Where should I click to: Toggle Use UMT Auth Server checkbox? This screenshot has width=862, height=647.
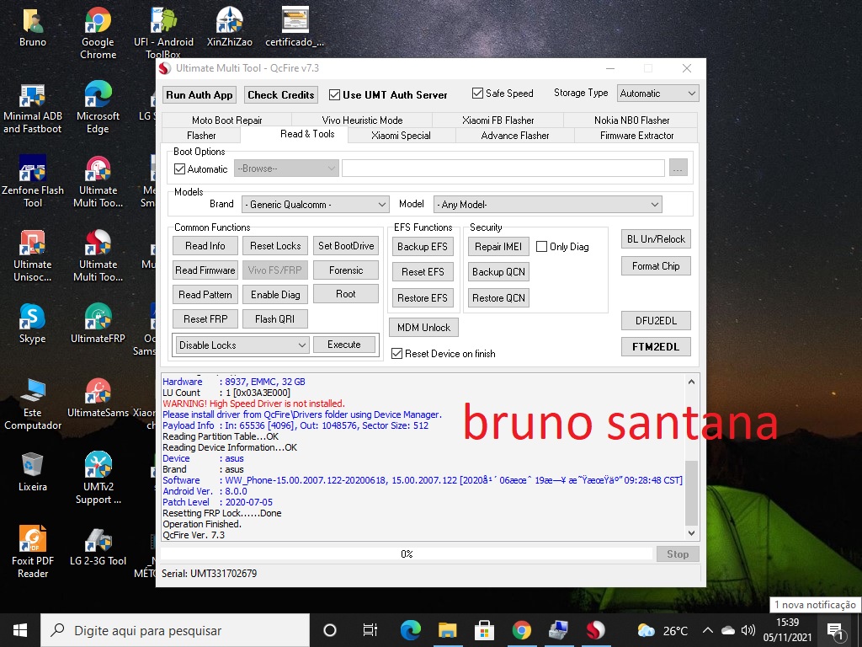click(x=334, y=94)
